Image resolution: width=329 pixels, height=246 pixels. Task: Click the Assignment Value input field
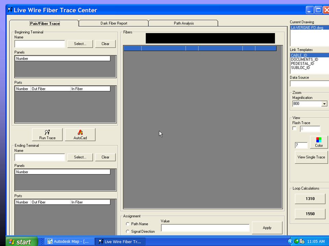click(x=205, y=228)
